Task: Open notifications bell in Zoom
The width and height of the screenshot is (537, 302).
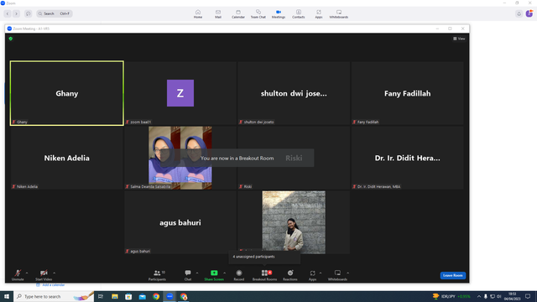Action: pyautogui.click(x=519, y=13)
